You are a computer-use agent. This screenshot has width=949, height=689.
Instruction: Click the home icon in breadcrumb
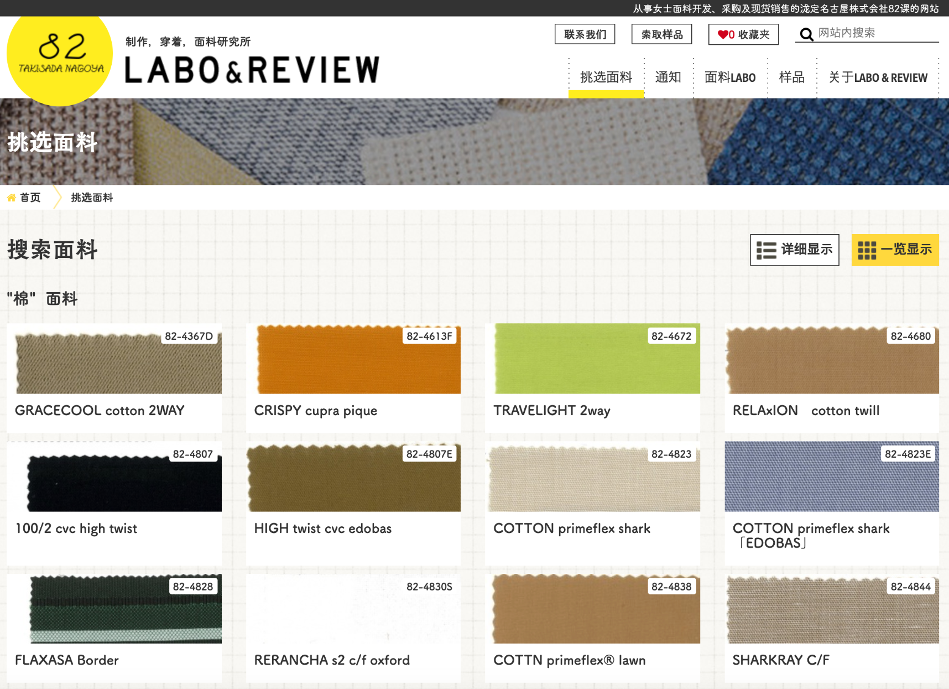pyautogui.click(x=11, y=198)
